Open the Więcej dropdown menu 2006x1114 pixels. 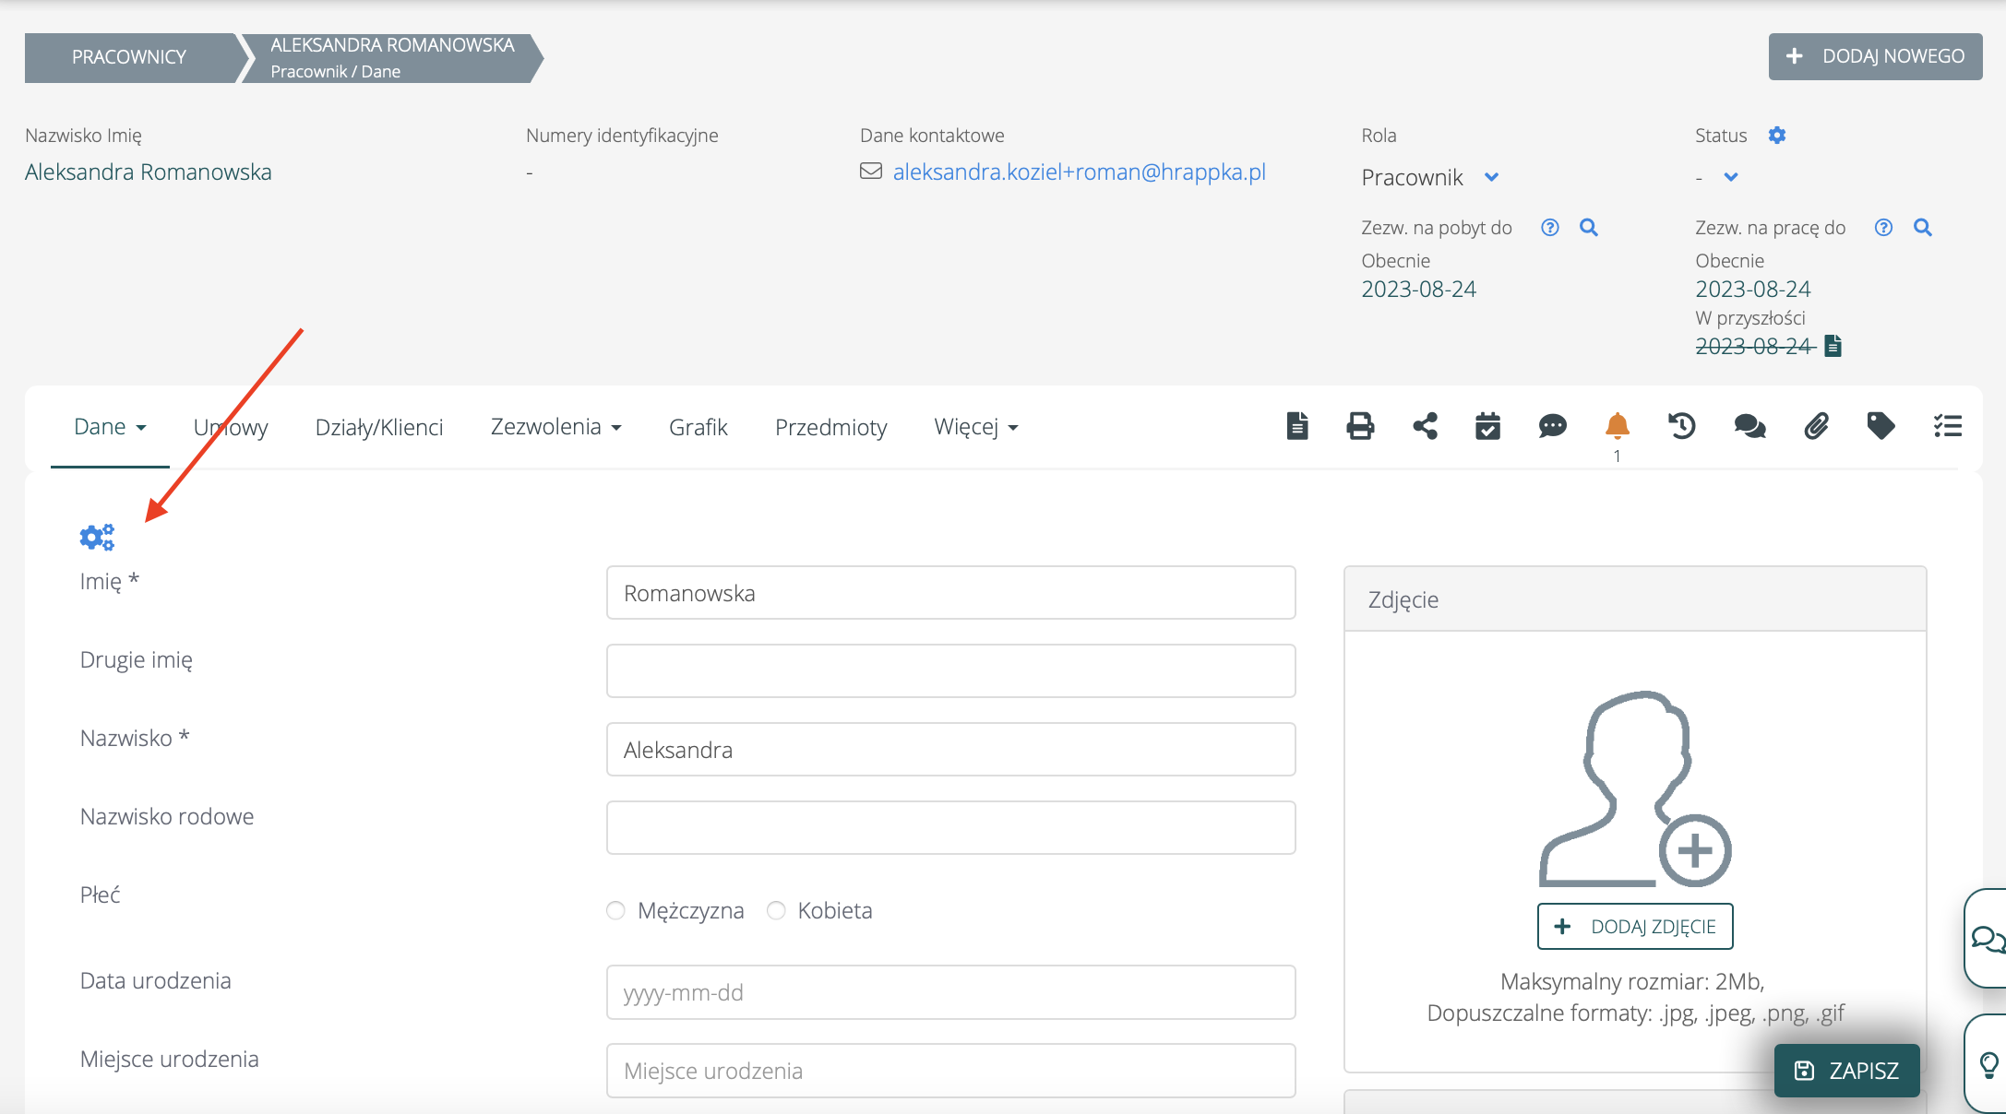(x=975, y=427)
